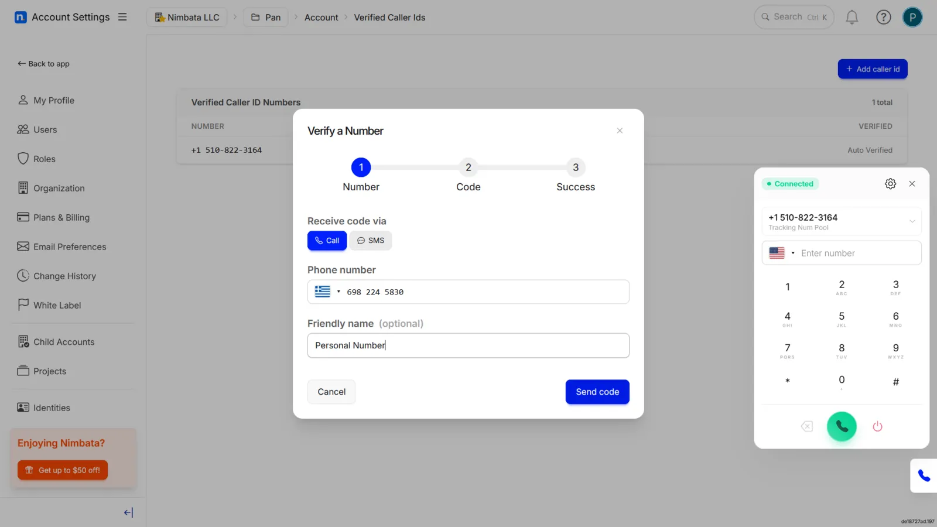Click Send code button

coord(597,392)
